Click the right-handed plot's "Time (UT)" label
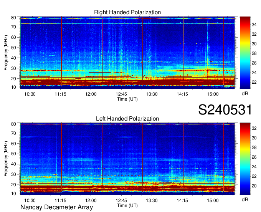Screen dimensions: 261x212 click(127, 99)
